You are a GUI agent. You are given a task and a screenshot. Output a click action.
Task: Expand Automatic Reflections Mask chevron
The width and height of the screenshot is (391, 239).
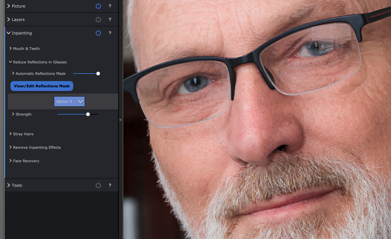[13, 73]
